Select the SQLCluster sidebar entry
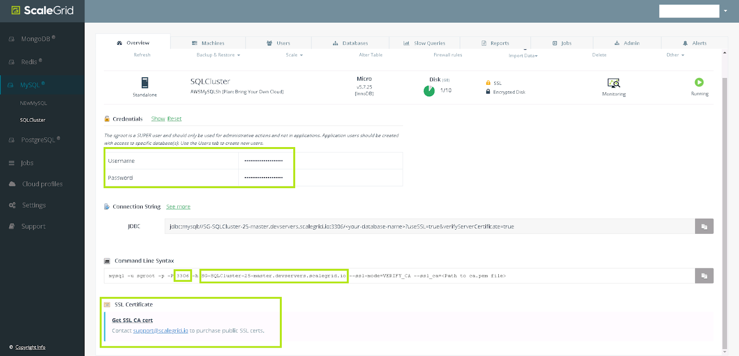The width and height of the screenshot is (739, 356). click(33, 120)
